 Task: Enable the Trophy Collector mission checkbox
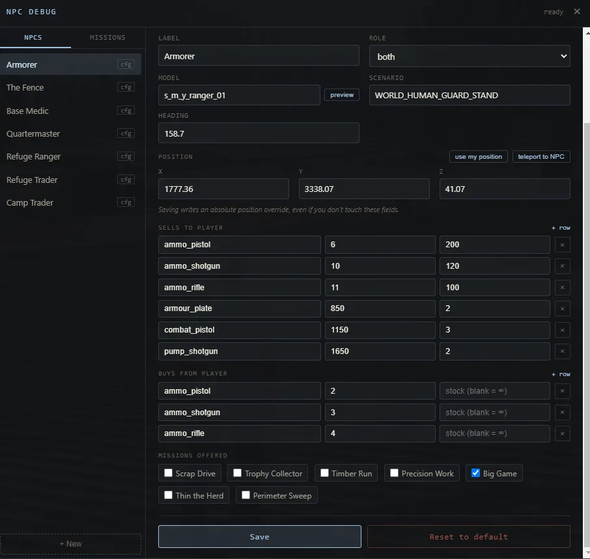click(237, 473)
